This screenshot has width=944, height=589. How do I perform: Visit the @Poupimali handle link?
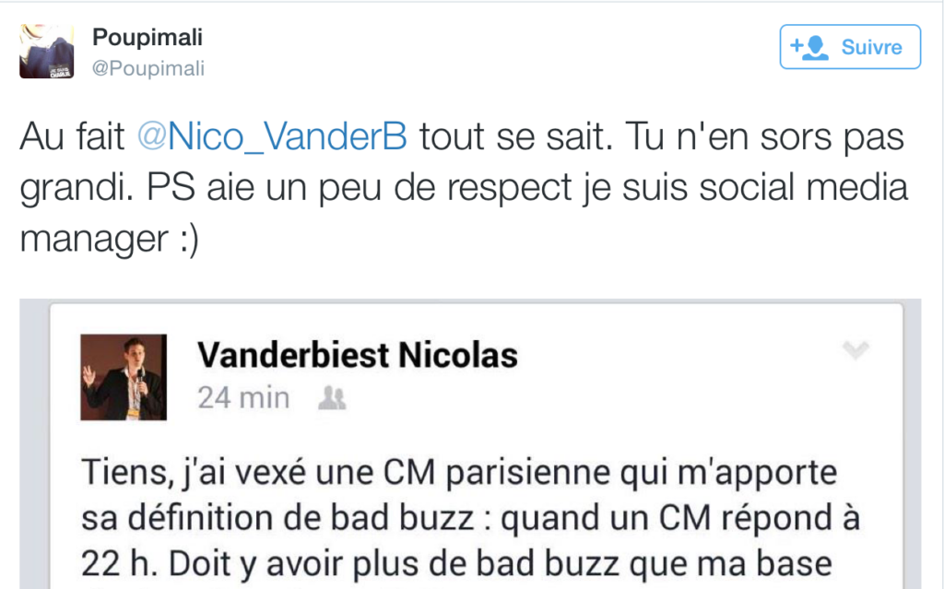pos(148,69)
